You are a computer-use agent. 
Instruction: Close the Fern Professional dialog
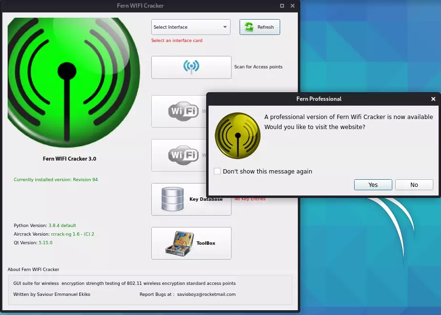[x=433, y=99]
